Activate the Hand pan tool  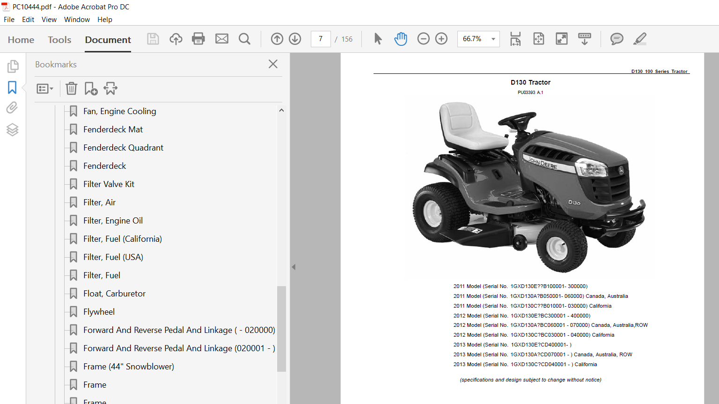[x=401, y=39]
